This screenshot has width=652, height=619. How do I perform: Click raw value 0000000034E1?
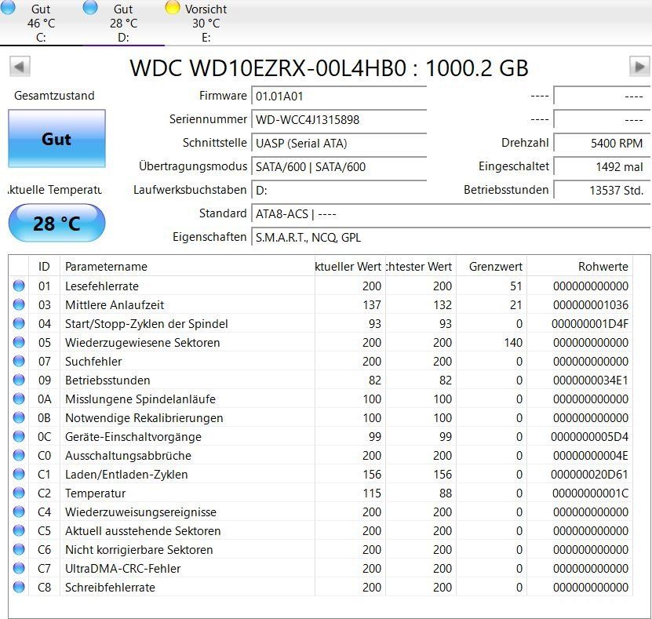(x=591, y=380)
